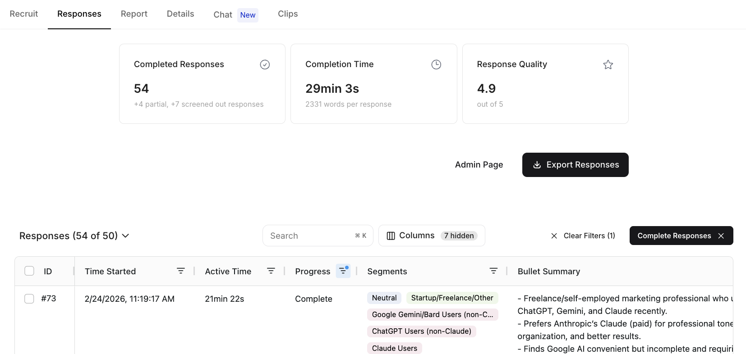Open the active Progress column filter

(x=343, y=271)
